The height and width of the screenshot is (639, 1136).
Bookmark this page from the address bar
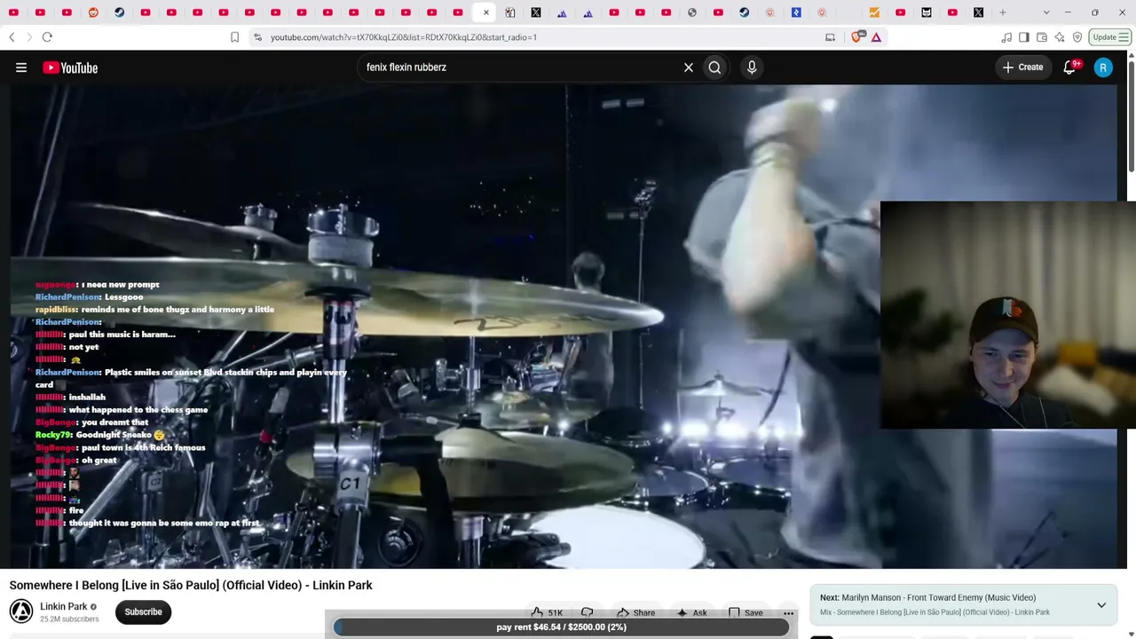(234, 37)
